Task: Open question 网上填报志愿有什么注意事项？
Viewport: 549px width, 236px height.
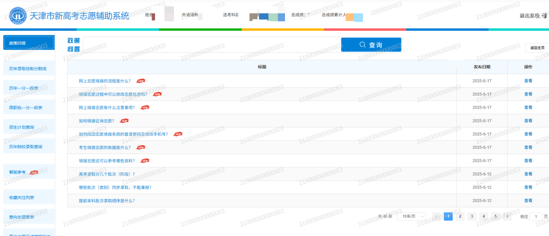Action: coord(107,107)
